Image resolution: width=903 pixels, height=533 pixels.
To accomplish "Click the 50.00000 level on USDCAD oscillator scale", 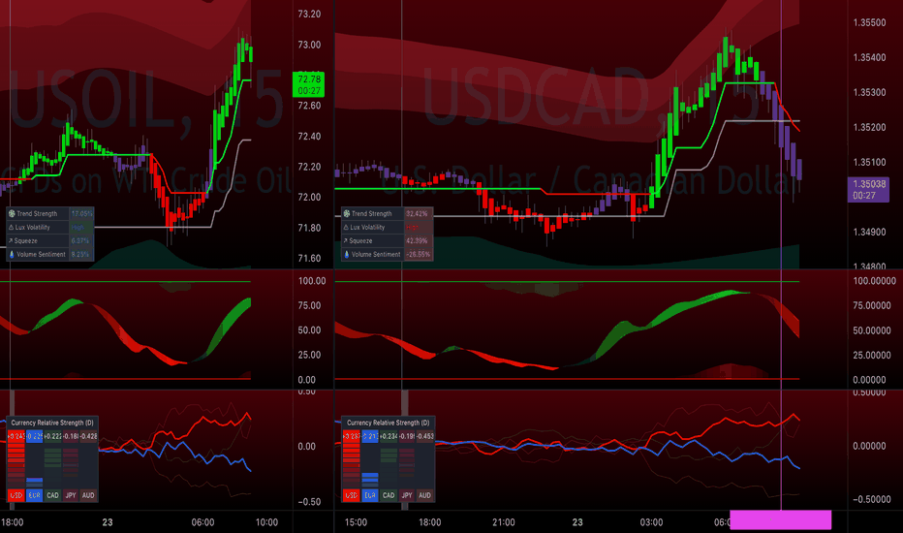I will 870,330.
